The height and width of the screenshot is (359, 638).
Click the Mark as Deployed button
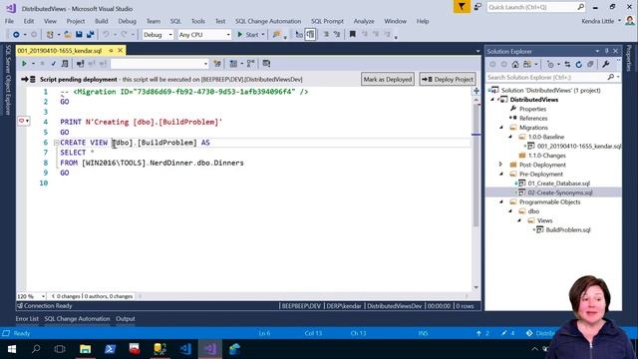[388, 79]
